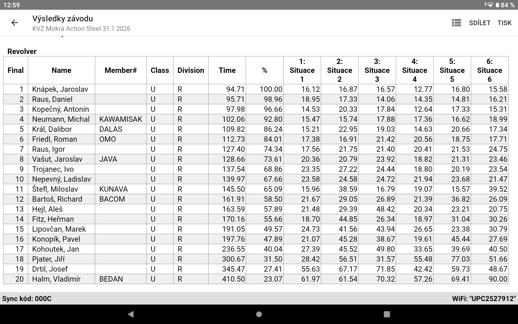Select the Time column header
This screenshot has width=518, height=324.
coord(227,70)
